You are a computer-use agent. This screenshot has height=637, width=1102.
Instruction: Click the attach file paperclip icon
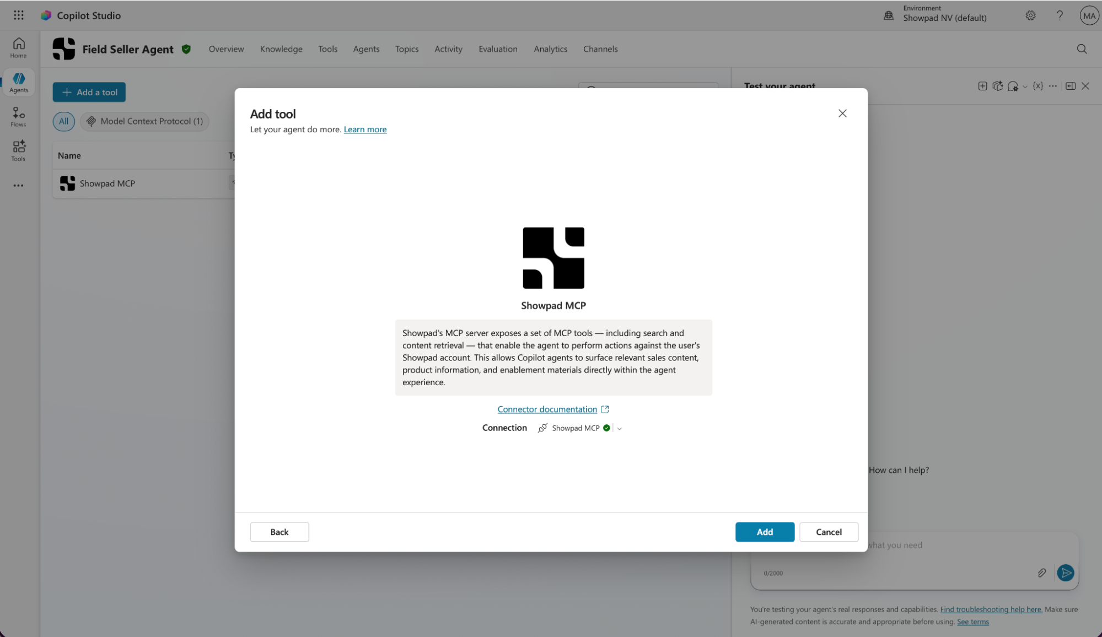[x=1041, y=573]
